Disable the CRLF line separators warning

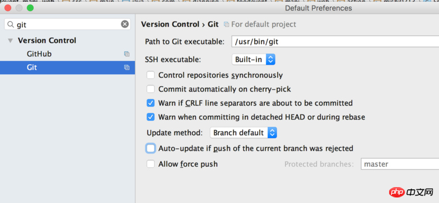click(x=150, y=103)
